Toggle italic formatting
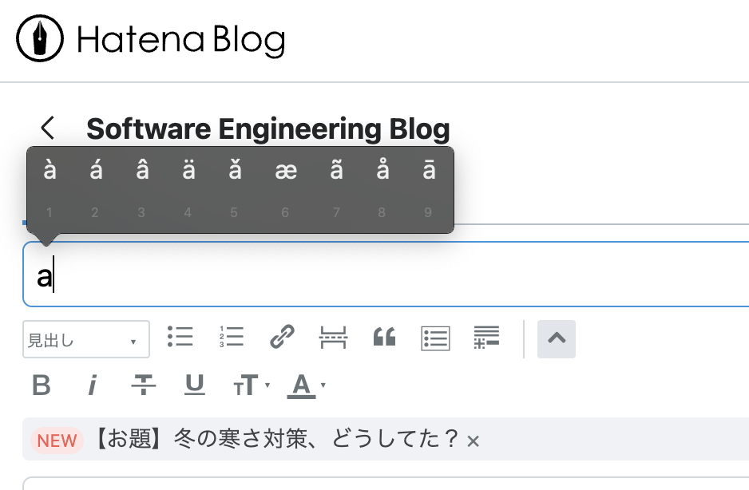Image resolution: width=749 pixels, height=490 pixels. 93,386
